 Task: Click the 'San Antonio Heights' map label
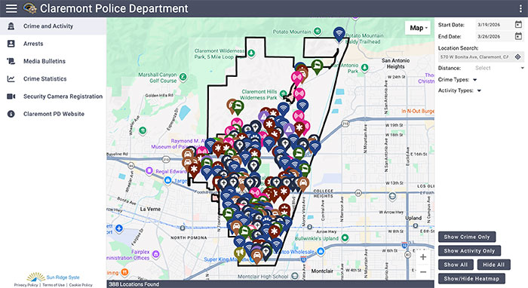[x=396, y=63]
